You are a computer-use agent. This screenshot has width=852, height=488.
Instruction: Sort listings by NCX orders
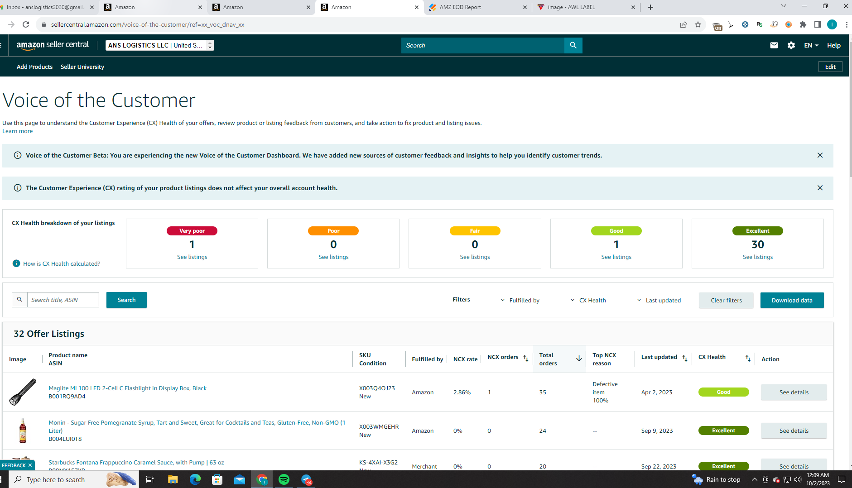(526, 358)
